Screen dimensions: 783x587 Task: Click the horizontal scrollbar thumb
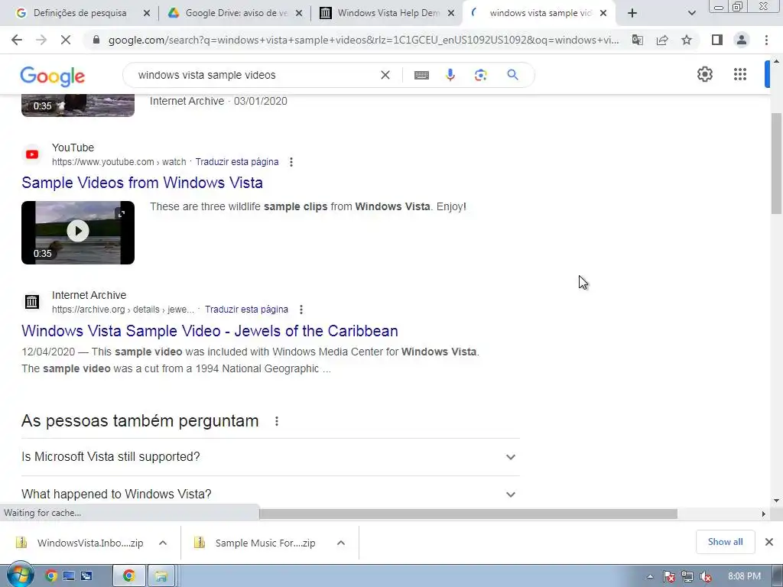tap(468, 514)
